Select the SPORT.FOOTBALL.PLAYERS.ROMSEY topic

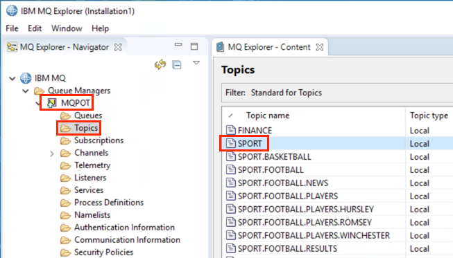305,222
